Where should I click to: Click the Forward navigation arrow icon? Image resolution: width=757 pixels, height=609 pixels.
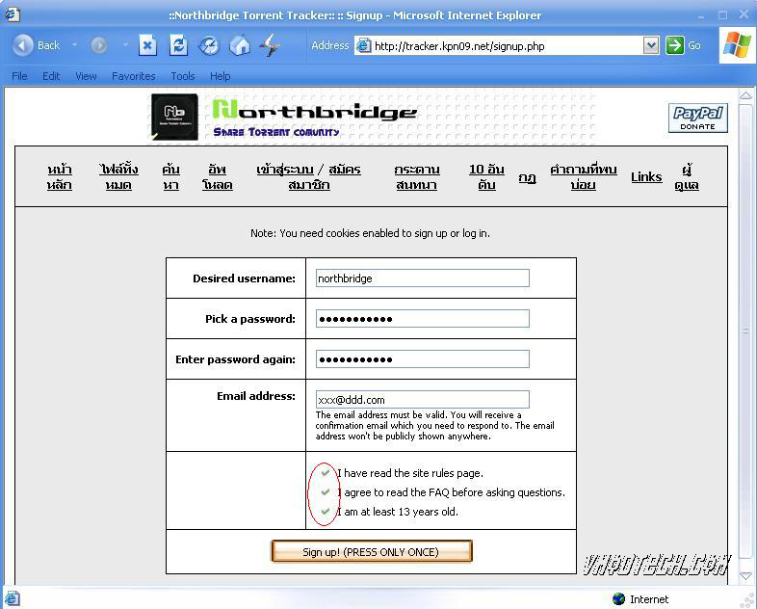pyautogui.click(x=98, y=45)
